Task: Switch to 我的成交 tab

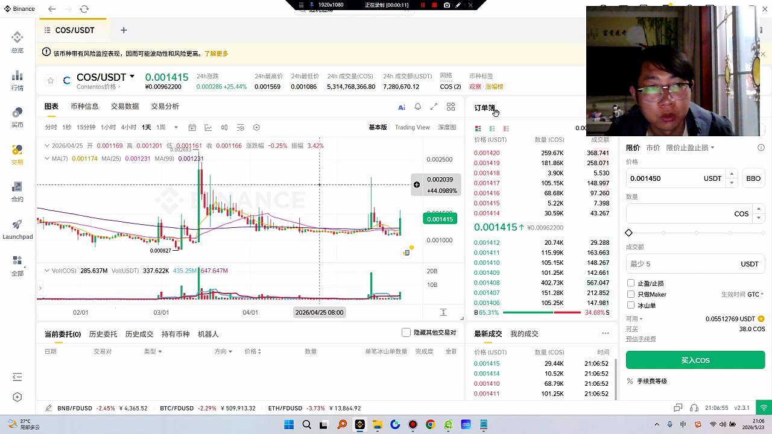Action: pos(524,333)
